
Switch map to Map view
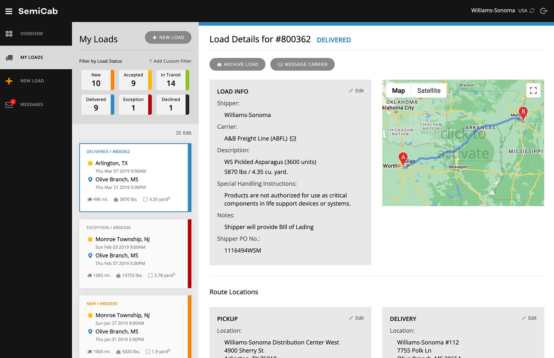tap(398, 91)
